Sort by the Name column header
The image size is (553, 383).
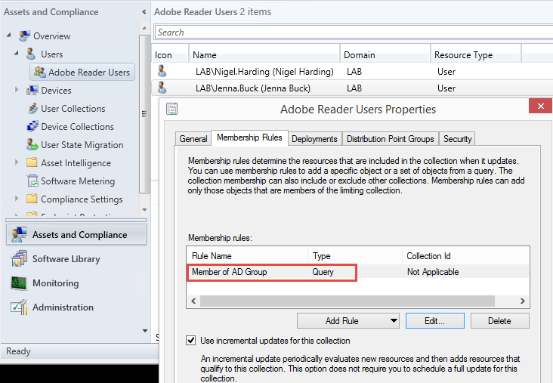[264, 54]
